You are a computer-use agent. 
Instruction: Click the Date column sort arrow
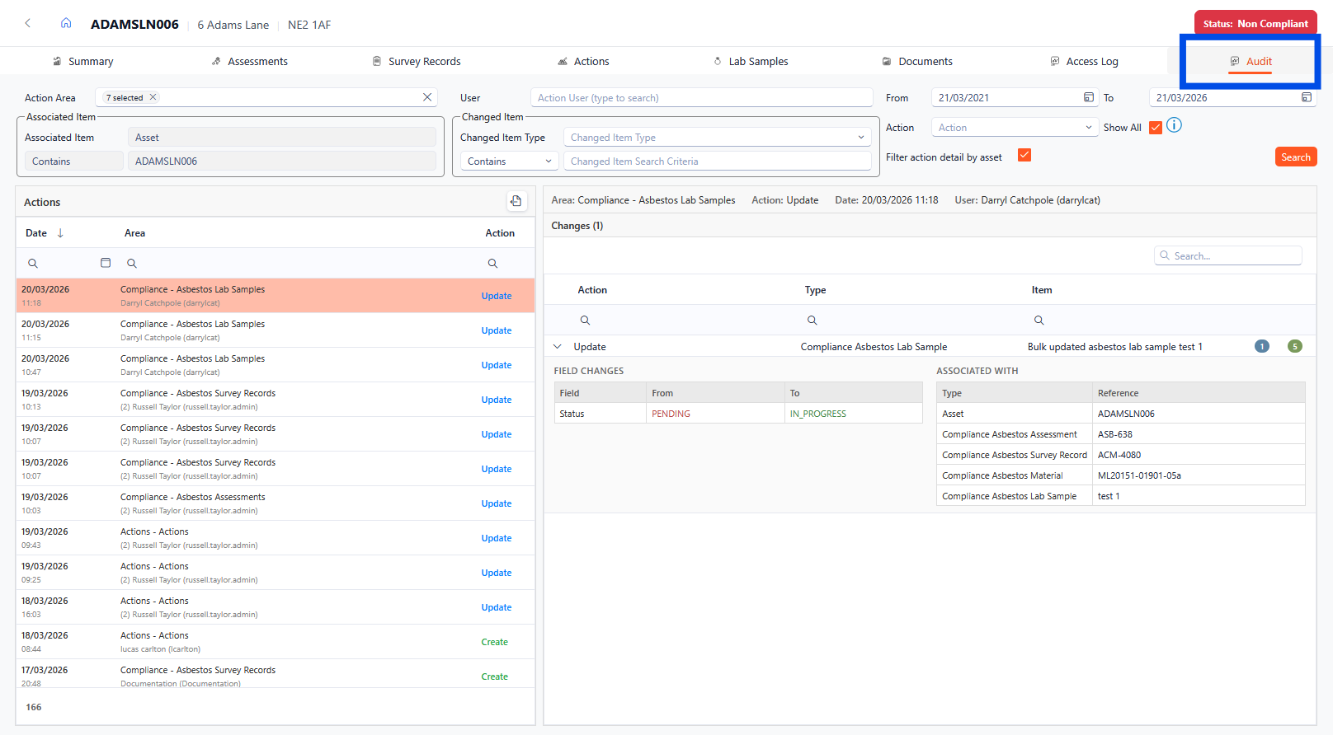coord(60,233)
